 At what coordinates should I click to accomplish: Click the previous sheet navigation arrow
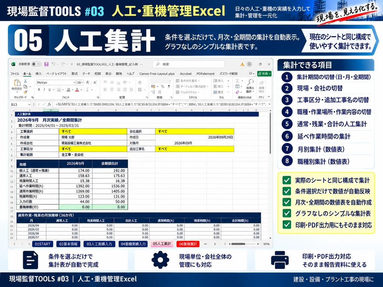15,244
